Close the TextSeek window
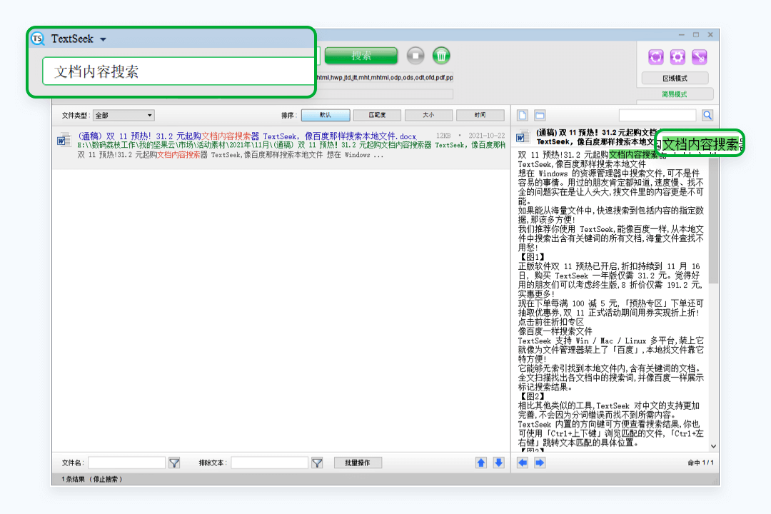 [x=710, y=35]
